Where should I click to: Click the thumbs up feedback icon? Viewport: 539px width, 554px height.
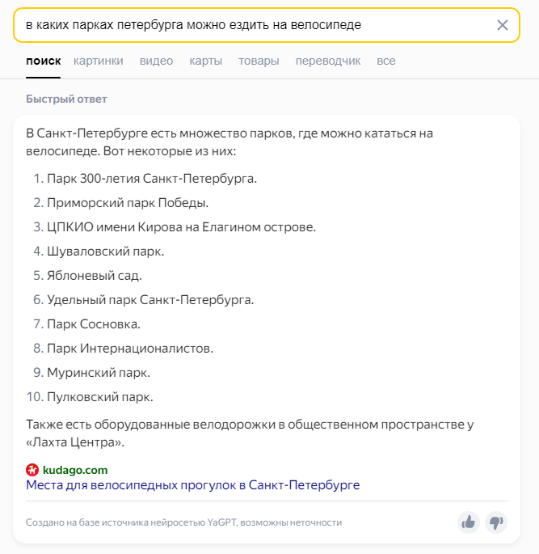tap(469, 522)
